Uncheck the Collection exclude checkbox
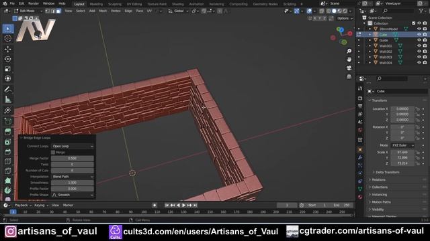The width and height of the screenshot is (430, 241). [414, 23]
